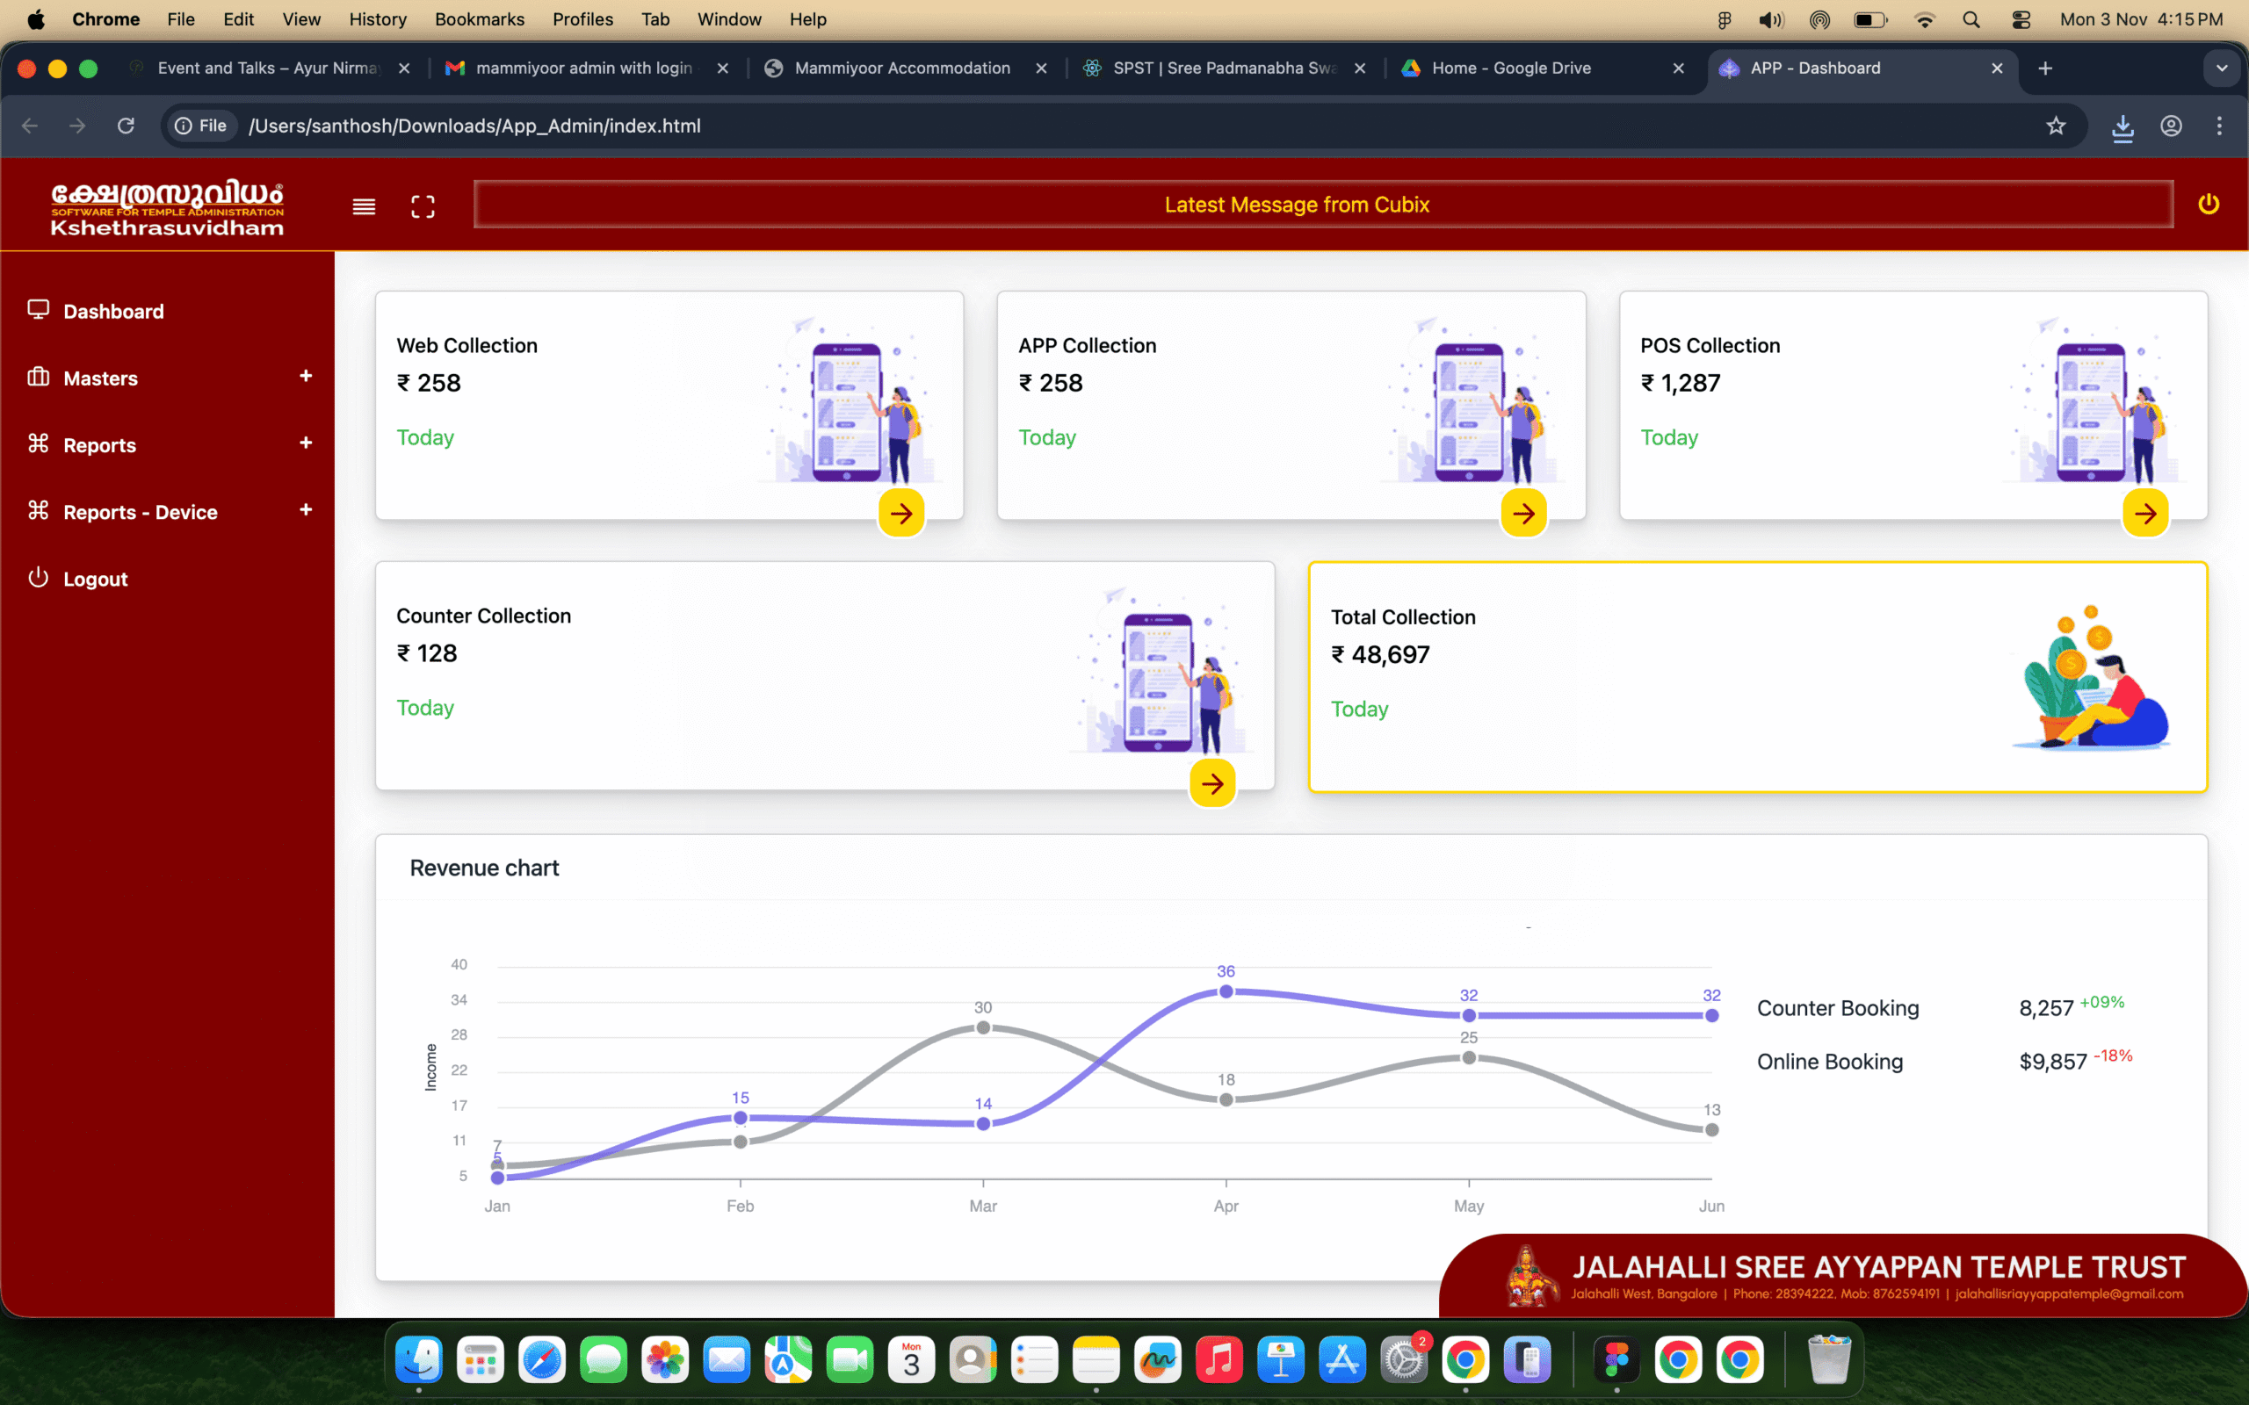Click the yellow power icon at top right

tap(2208, 205)
